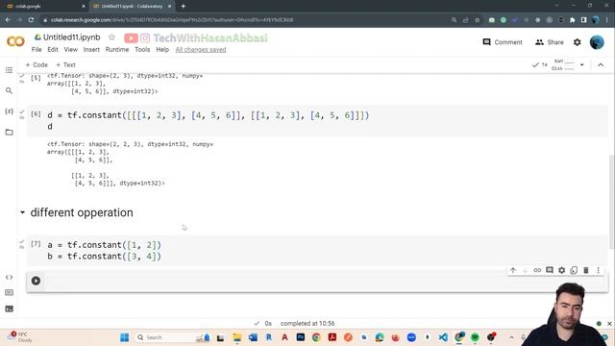The width and height of the screenshot is (615, 346).
Task: Open the Google account avatar
Action: coord(597,42)
